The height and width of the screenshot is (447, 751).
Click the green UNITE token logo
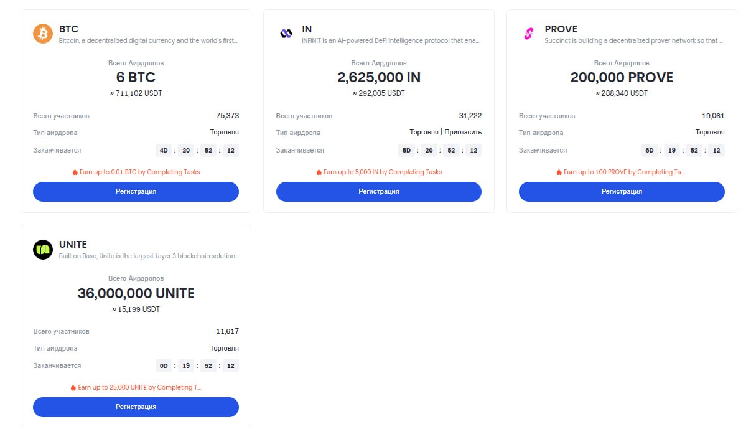[x=43, y=249]
